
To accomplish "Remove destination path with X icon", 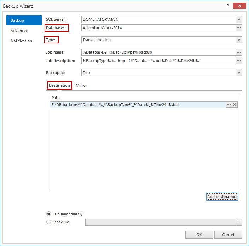I will pos(234,105).
